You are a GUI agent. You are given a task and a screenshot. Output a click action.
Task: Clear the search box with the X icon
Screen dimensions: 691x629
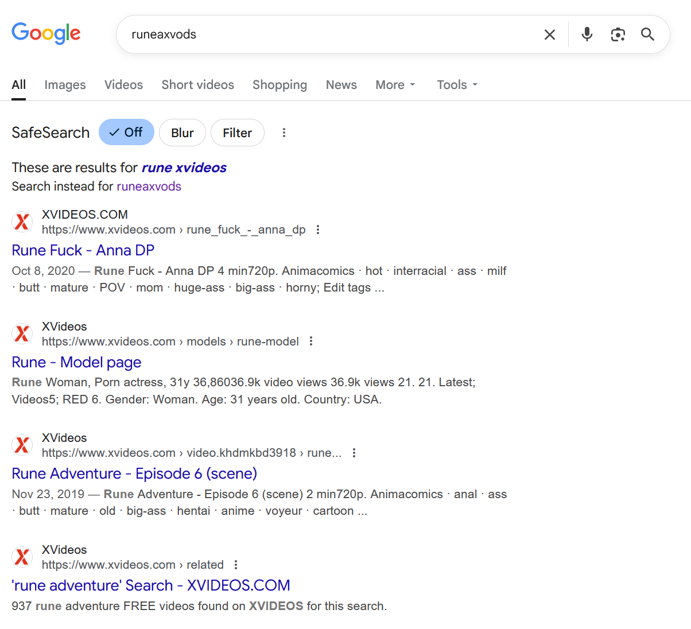[549, 35]
